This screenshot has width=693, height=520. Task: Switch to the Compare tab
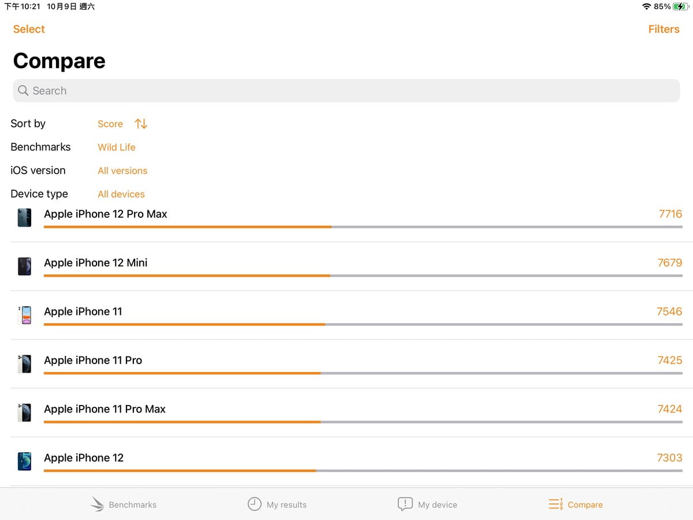point(576,504)
